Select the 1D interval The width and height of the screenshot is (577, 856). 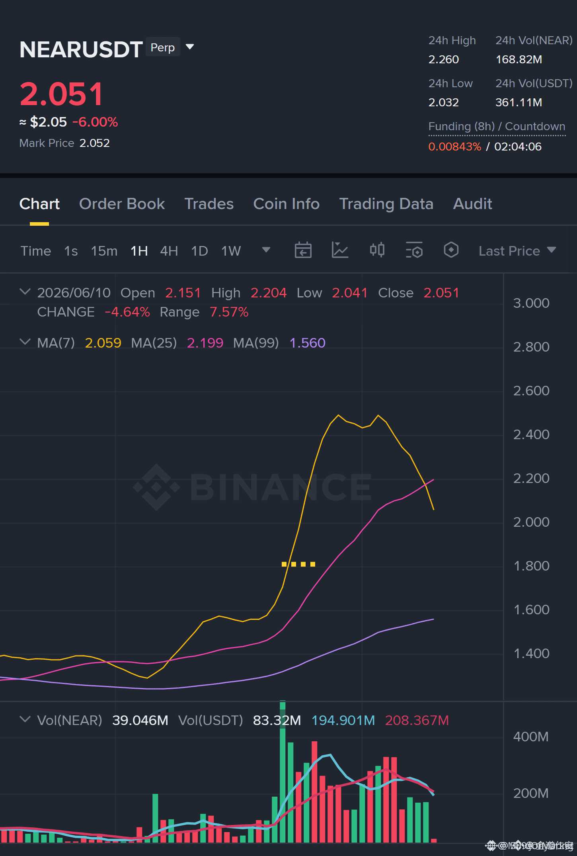[200, 251]
